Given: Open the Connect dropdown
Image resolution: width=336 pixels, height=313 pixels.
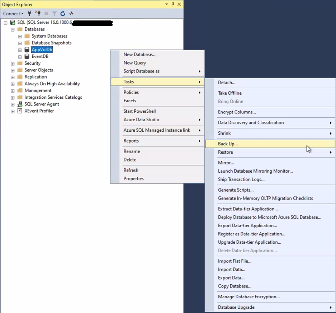Looking at the screenshot, I should point(13,14).
